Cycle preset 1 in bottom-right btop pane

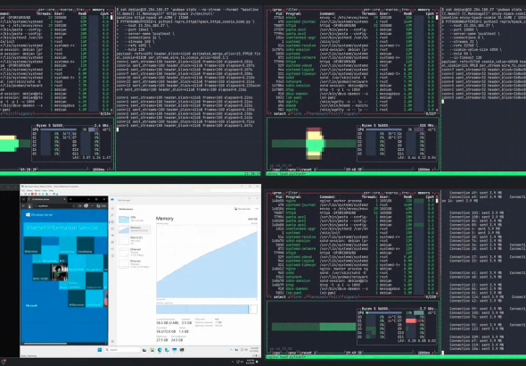click(x=307, y=353)
